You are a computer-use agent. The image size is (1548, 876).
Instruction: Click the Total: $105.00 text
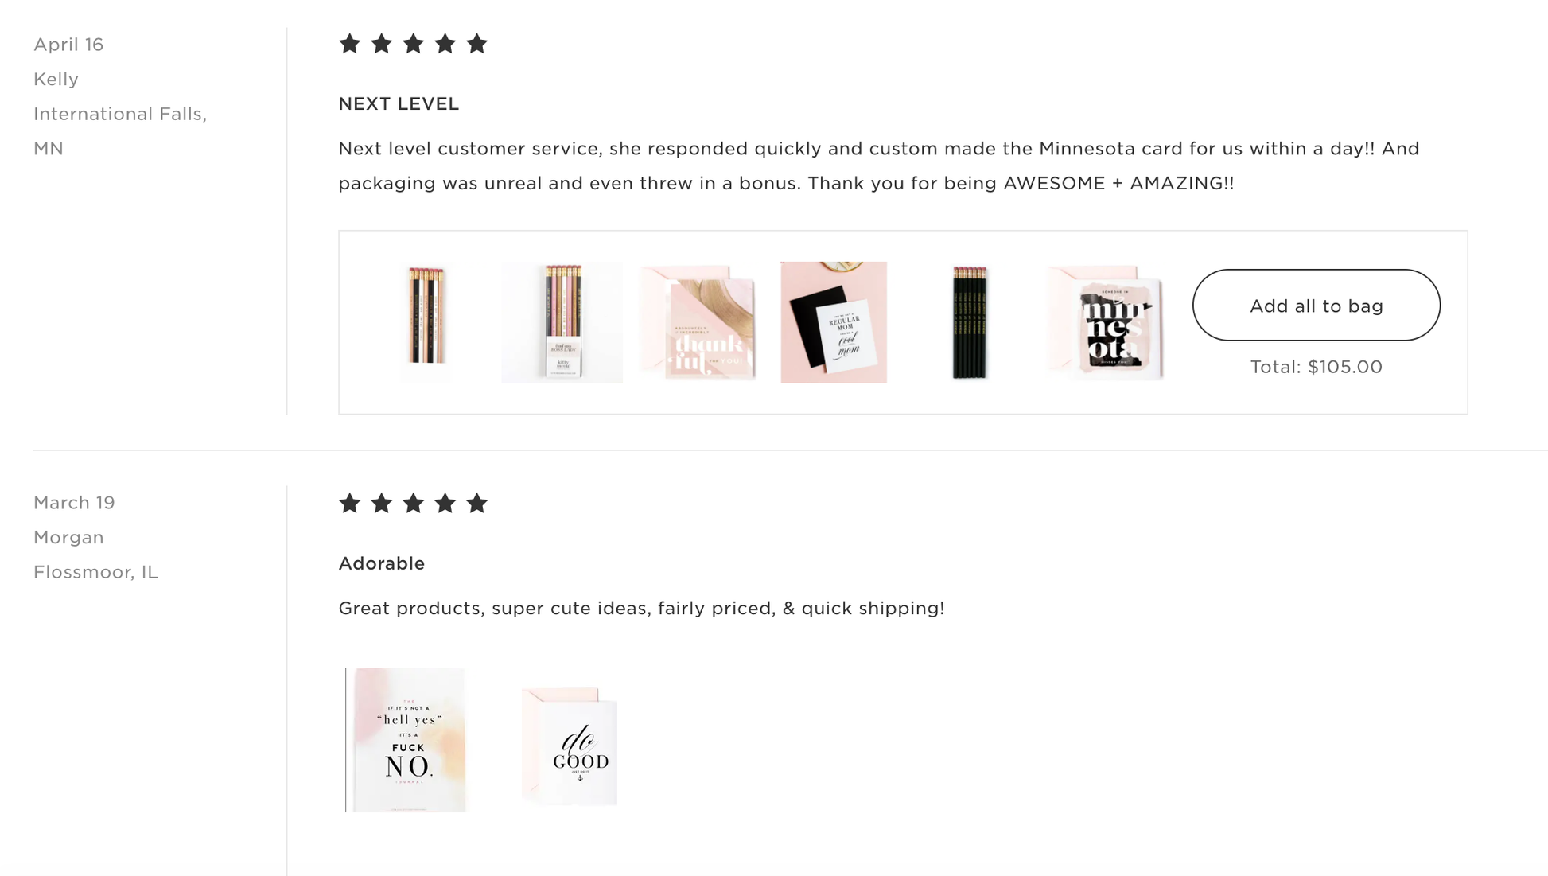(1316, 367)
